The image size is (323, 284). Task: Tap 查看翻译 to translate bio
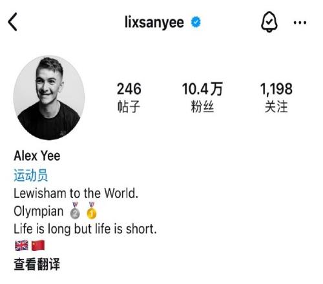[x=37, y=264]
